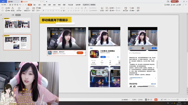Open the slide Layout icon
188x105 pixels.
click(33, 8)
